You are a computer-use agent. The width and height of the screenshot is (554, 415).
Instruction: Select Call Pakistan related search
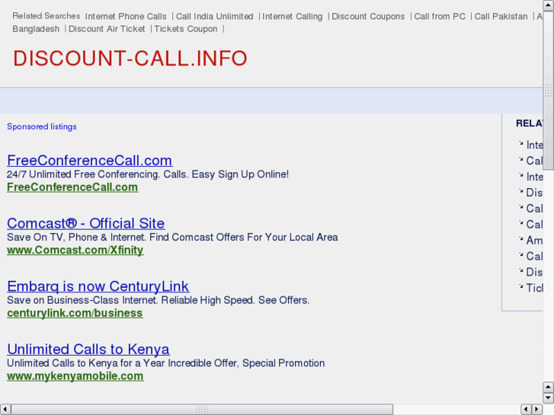click(501, 16)
